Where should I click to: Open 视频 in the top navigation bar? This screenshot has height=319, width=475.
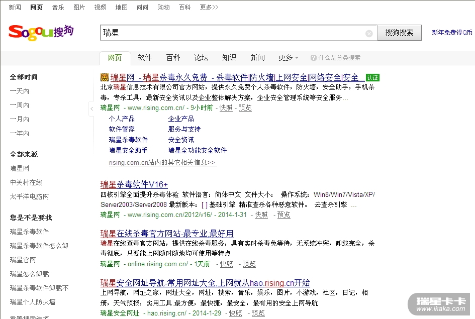pos(100,7)
